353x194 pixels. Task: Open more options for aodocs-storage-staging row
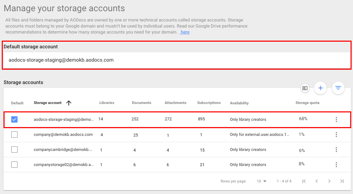pyautogui.click(x=336, y=119)
